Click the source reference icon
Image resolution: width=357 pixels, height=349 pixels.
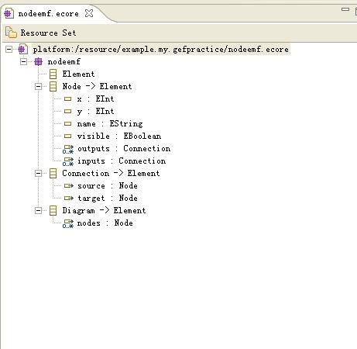tap(69, 185)
